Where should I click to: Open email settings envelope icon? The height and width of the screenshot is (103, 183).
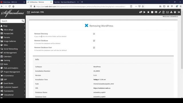point(167,12)
